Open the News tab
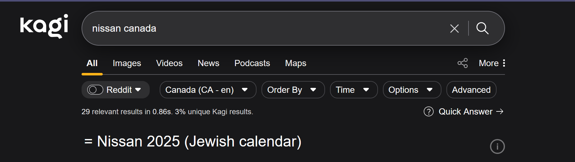The image size is (575, 162). 208,63
